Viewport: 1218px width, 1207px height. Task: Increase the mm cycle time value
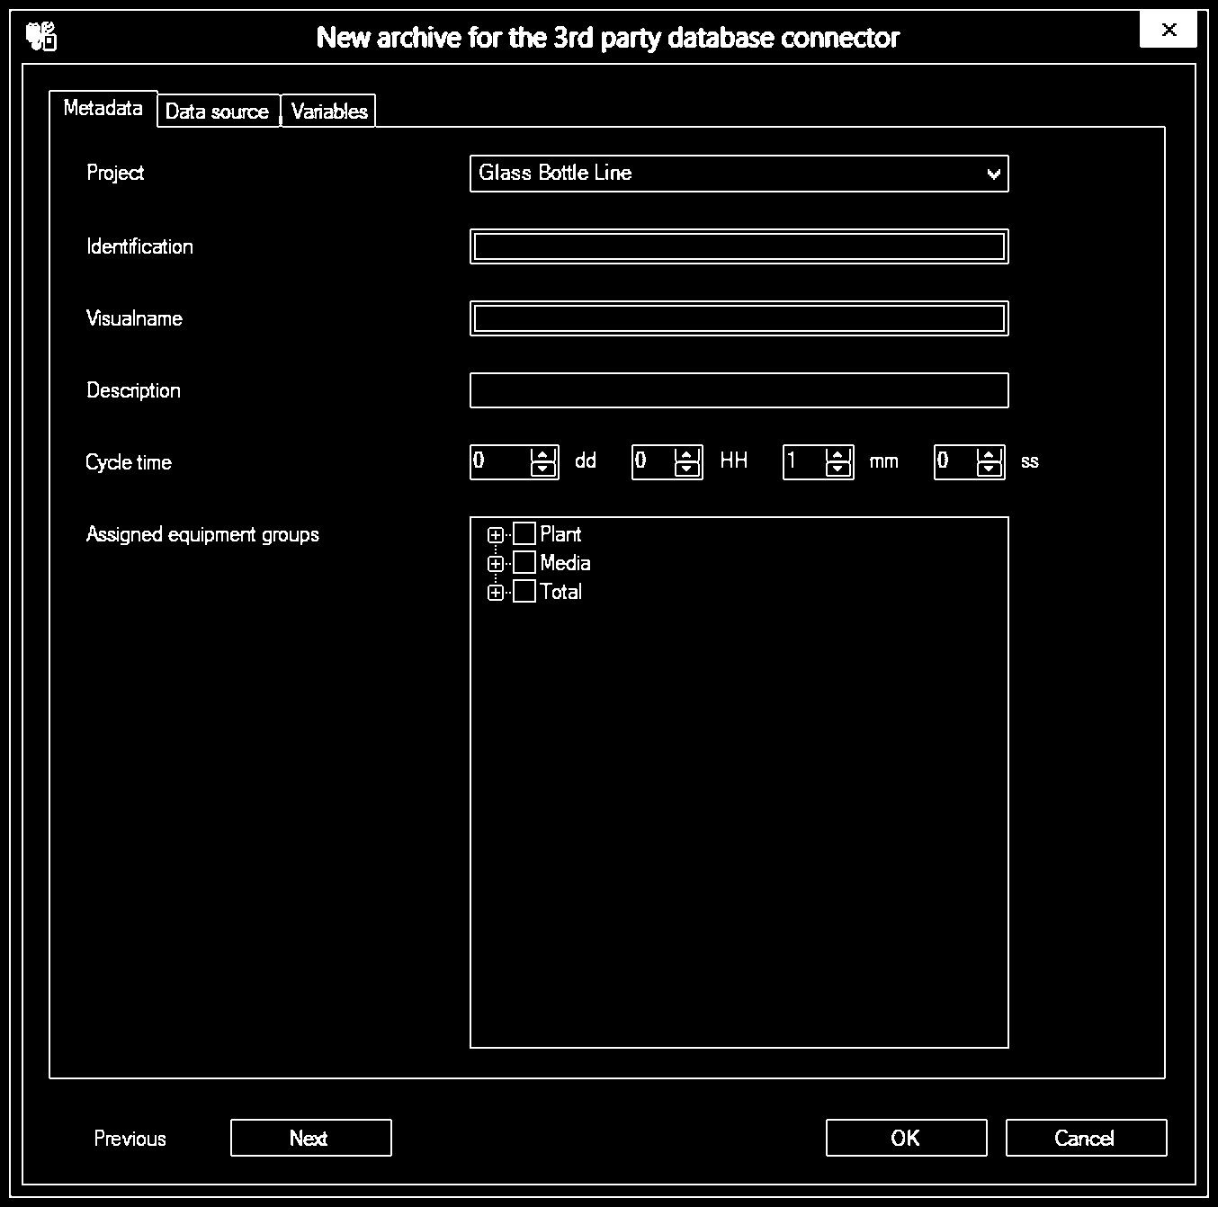click(x=838, y=455)
